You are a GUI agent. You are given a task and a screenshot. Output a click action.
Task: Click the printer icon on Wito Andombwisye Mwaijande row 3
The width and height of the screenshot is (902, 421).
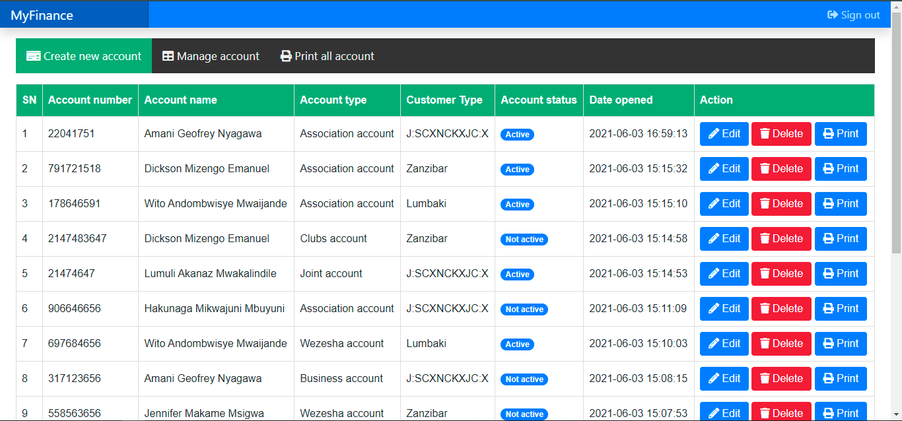point(829,203)
